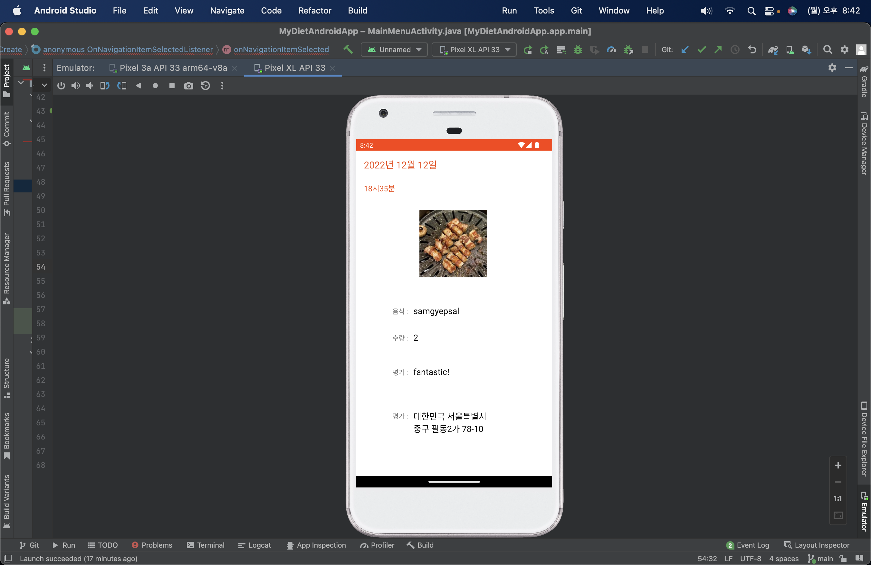Debug the app with the bug icon

[578, 50]
